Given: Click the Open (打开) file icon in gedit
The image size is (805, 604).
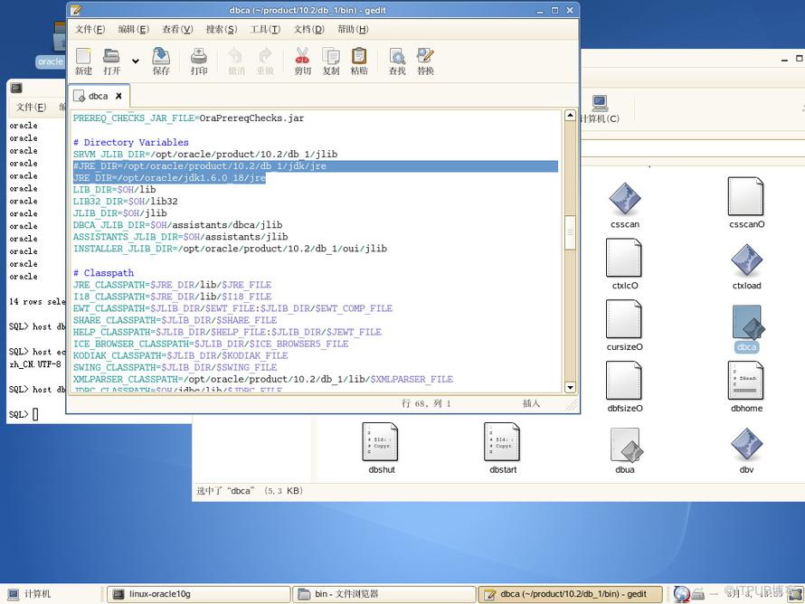Looking at the screenshot, I should point(111,61).
